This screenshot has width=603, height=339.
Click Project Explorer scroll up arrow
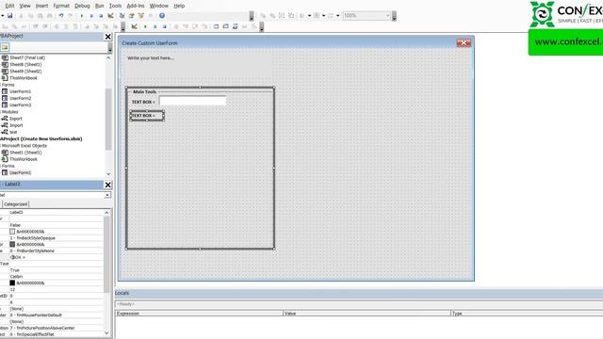pos(108,57)
